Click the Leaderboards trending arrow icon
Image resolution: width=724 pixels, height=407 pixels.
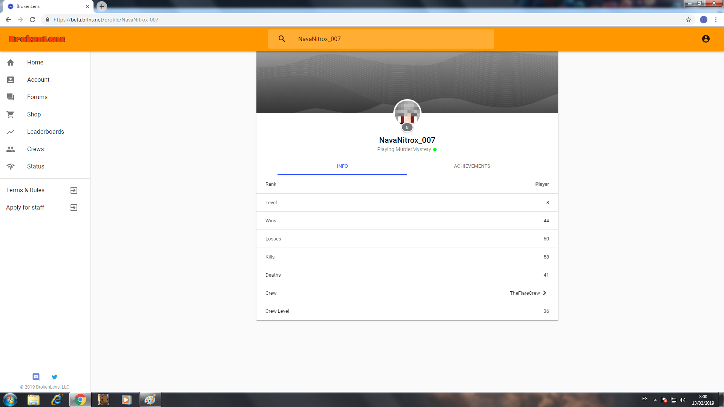(x=11, y=132)
